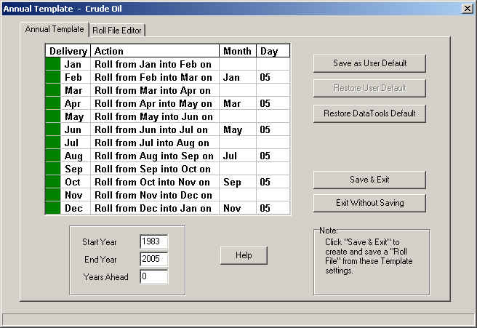Toggle the green box for Feb delivery
This screenshot has height=328, width=477.
(53, 77)
